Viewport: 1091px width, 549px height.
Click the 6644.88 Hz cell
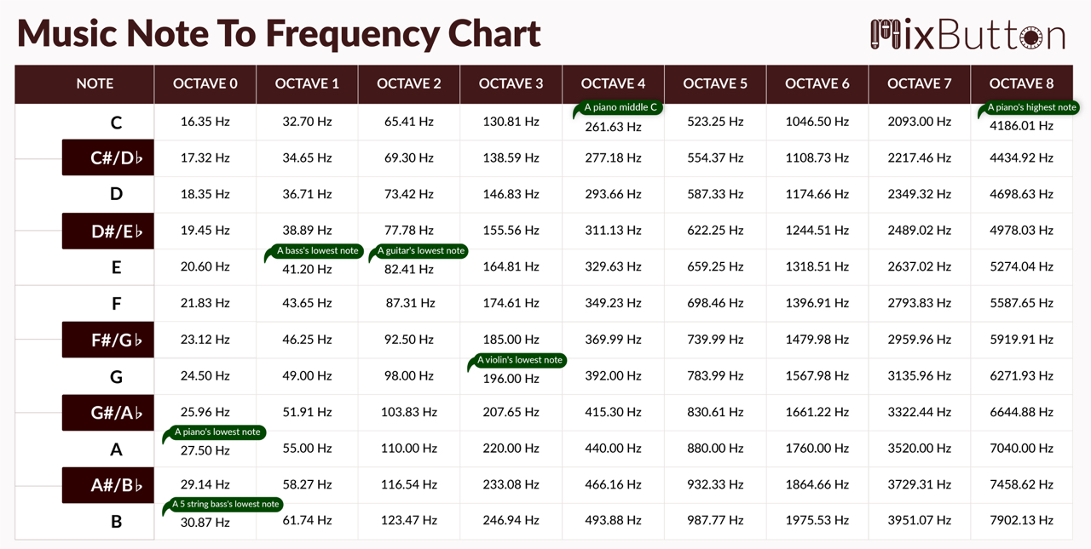point(1021,412)
